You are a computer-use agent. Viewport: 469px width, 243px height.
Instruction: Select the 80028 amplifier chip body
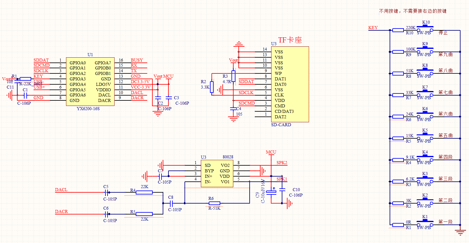click(x=217, y=174)
